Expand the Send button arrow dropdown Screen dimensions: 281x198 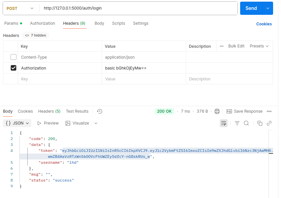point(267,8)
